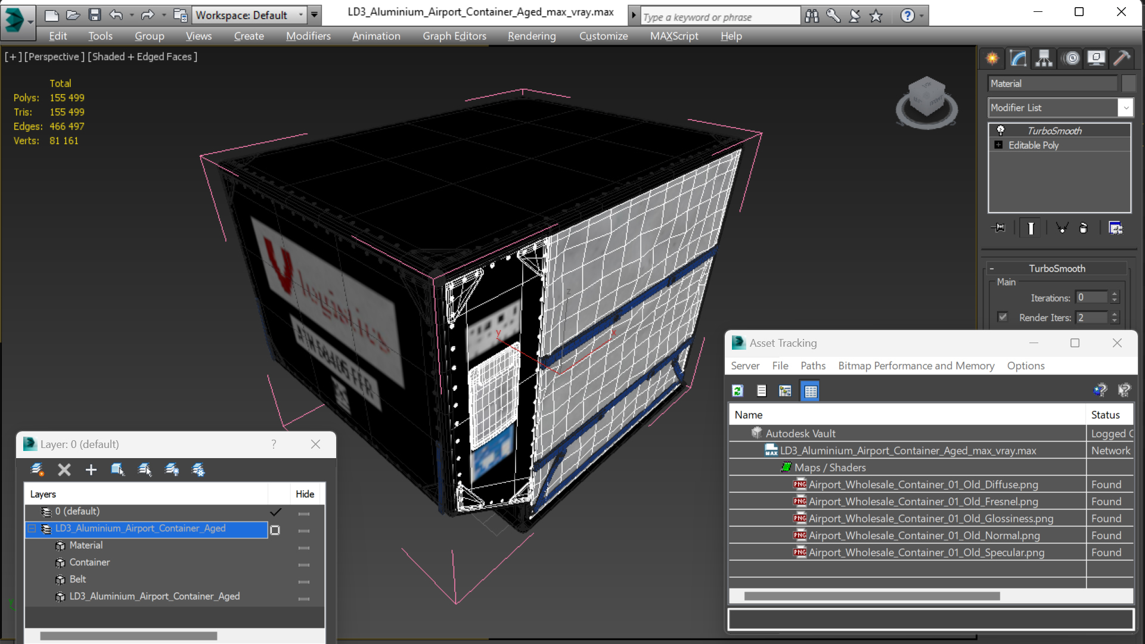1145x644 pixels.
Task: Click Configure Modifier Sets icon
Action: click(1115, 228)
